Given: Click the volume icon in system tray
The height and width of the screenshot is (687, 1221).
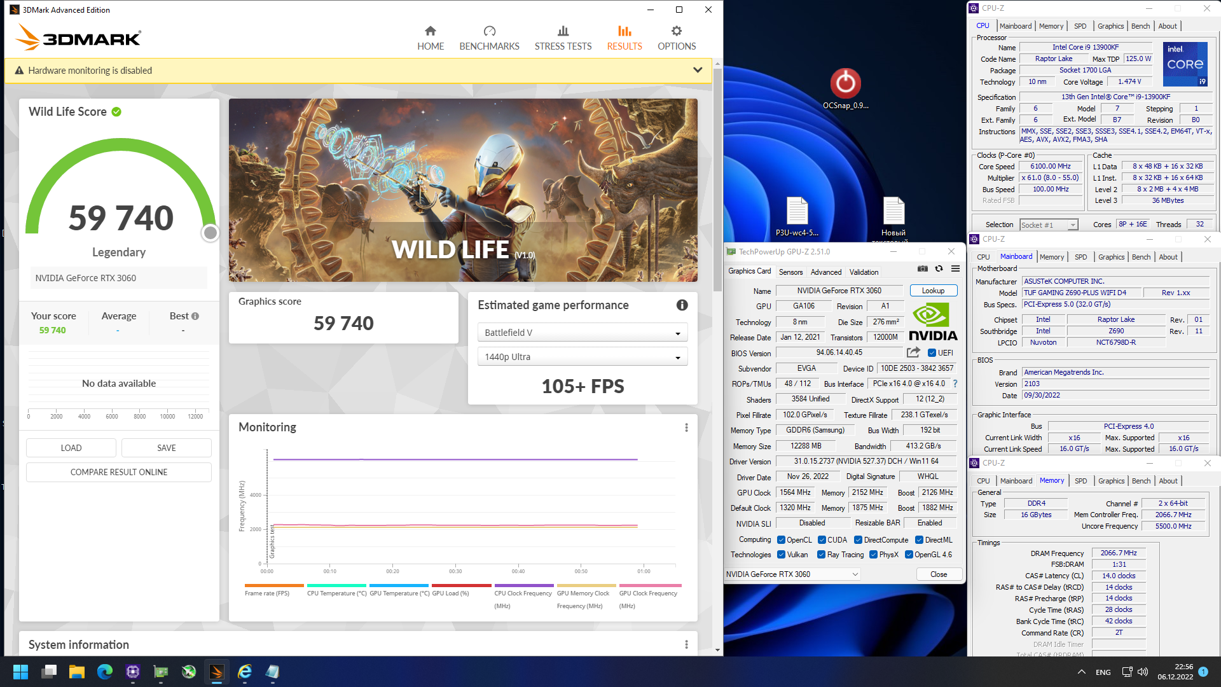Looking at the screenshot, I should (x=1143, y=672).
